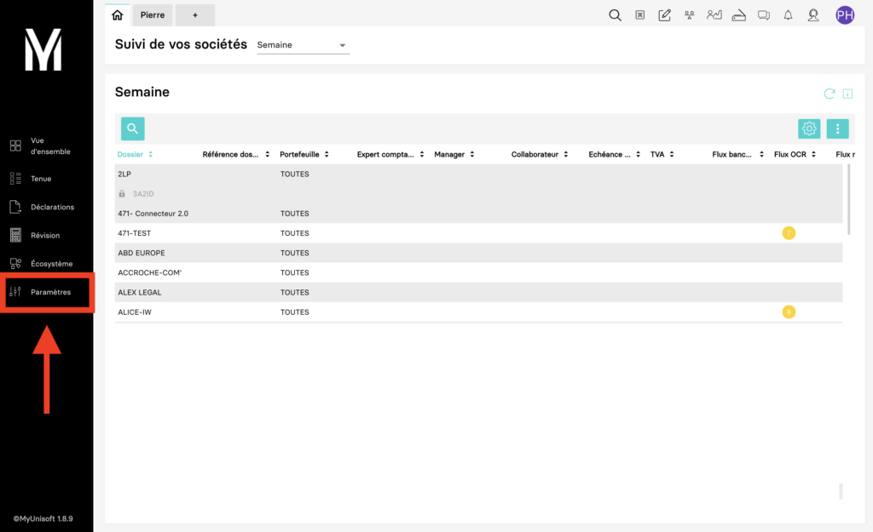Open the teal three-dot more options button
Screen dimensions: 873x532
(837, 129)
